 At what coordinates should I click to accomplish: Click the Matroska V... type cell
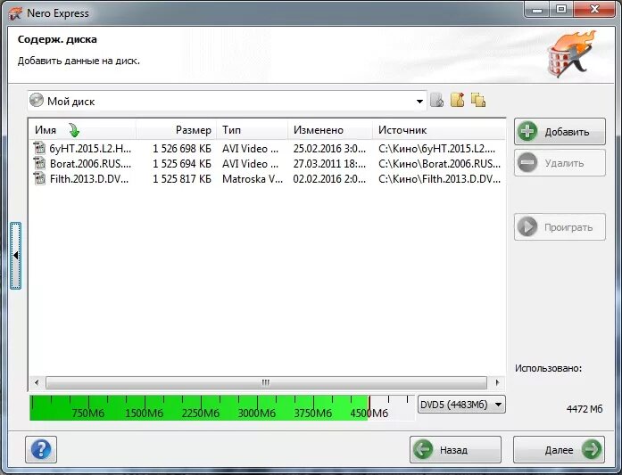click(x=253, y=178)
